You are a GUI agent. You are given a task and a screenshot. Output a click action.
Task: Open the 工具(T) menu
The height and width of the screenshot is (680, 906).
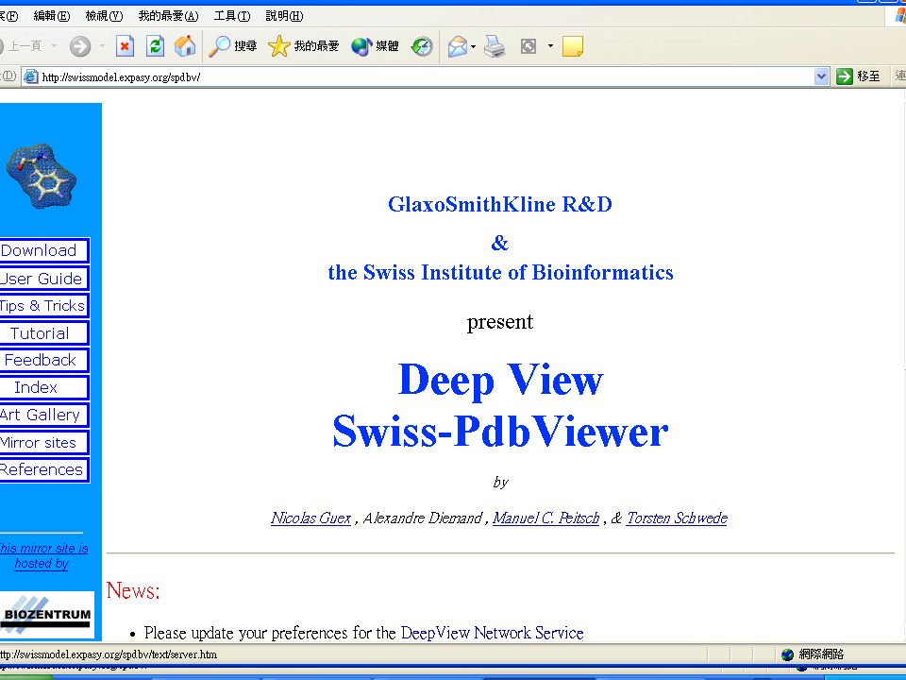pyautogui.click(x=232, y=16)
